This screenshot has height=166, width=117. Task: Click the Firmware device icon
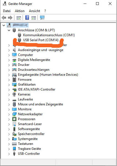point(14,80)
